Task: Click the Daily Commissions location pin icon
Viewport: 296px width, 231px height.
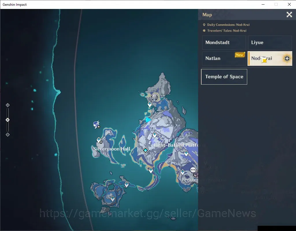Action: [204, 25]
